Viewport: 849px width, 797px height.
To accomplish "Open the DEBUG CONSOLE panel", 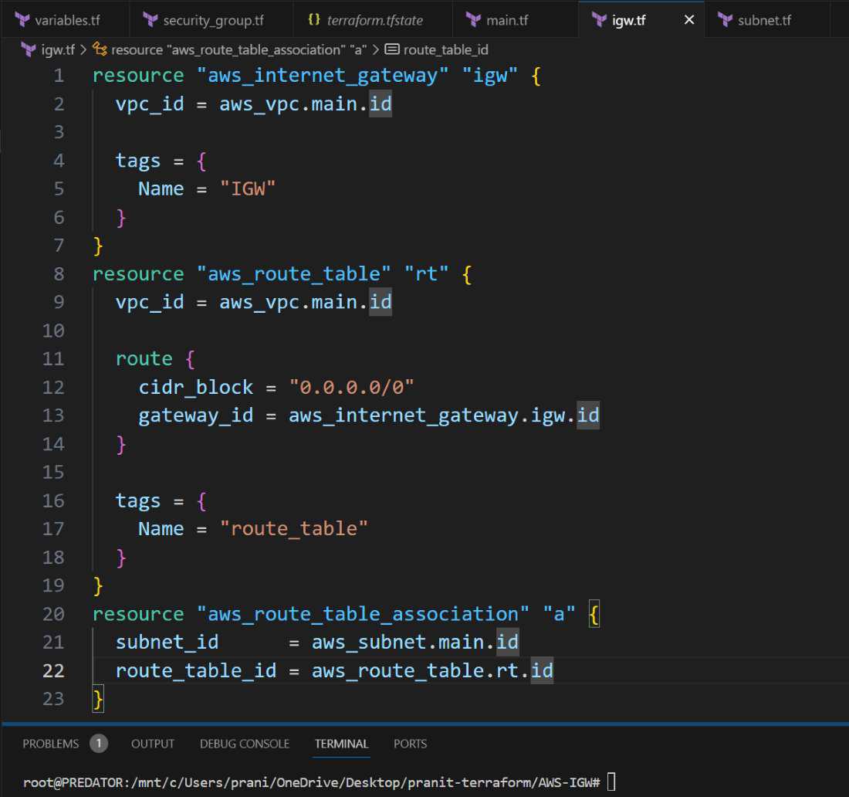I will pos(245,744).
